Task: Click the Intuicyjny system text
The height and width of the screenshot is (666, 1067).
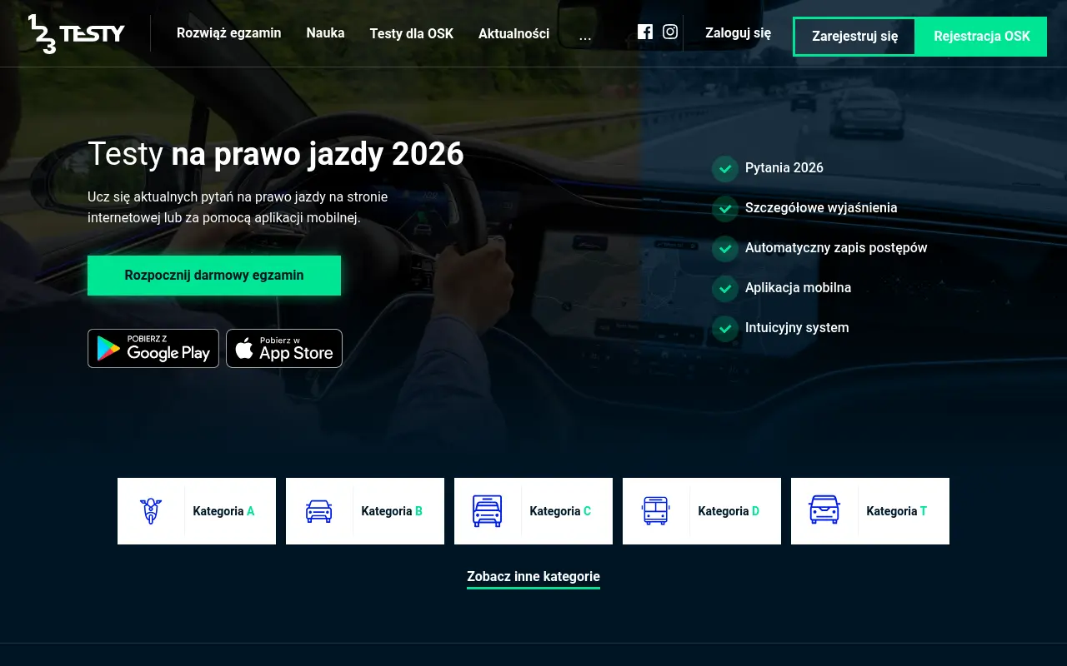Action: point(797,328)
